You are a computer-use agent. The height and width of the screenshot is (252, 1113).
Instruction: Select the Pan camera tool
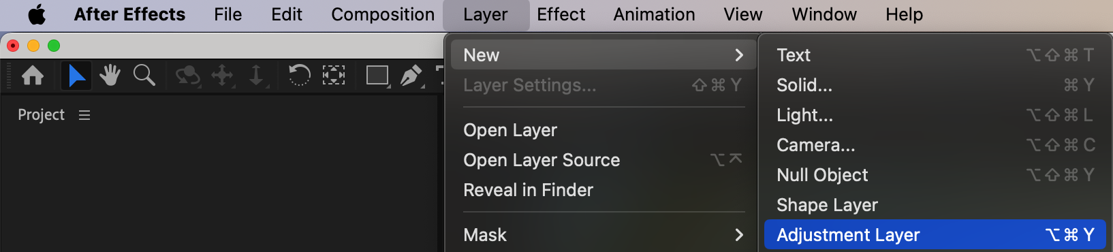(x=223, y=76)
